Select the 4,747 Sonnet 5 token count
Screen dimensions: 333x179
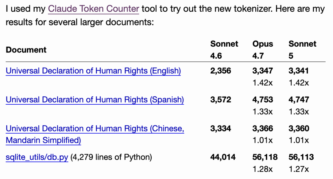tap(299, 100)
